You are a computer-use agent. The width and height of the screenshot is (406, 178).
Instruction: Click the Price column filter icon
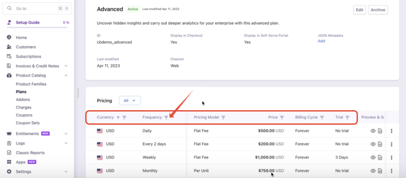coord(282,117)
